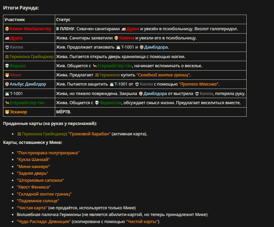
Task: Click the Волшебная палочка Гермионы list item
Action: pyautogui.click(x=112, y=215)
